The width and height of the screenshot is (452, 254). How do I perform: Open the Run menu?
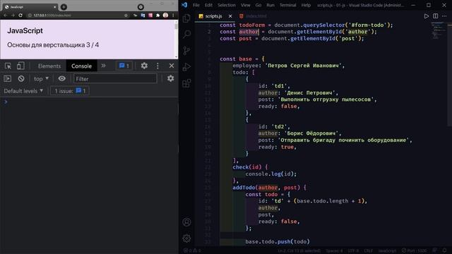point(270,5)
